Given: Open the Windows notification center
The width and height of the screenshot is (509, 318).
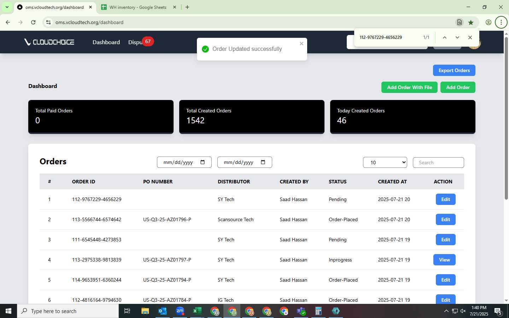Looking at the screenshot, I should point(498,311).
